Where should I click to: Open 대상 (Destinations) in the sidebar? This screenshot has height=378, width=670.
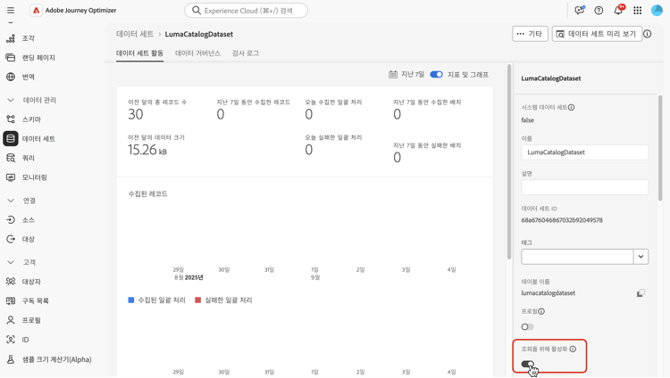coord(29,239)
